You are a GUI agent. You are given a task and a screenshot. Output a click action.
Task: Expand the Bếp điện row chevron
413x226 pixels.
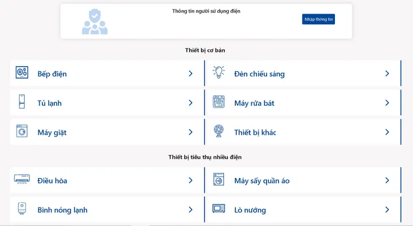[191, 73]
